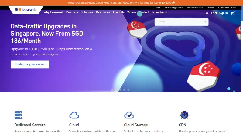This screenshot has height=133, width=243.
Task: Click the Cloud heading
Action: (x=74, y=125)
